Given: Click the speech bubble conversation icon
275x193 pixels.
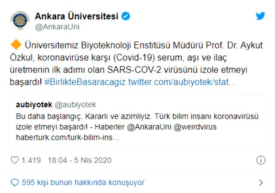Looking at the screenshot, I should pos(15,183).
